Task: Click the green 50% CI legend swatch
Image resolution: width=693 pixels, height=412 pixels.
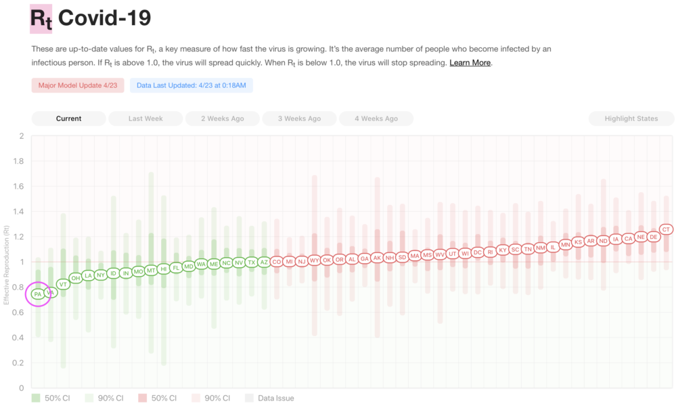Action: [x=36, y=398]
